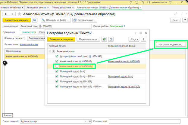The image size is (188, 125).
Task: Collapse the Авансовый отчет tree group
Action: click(x=50, y=51)
